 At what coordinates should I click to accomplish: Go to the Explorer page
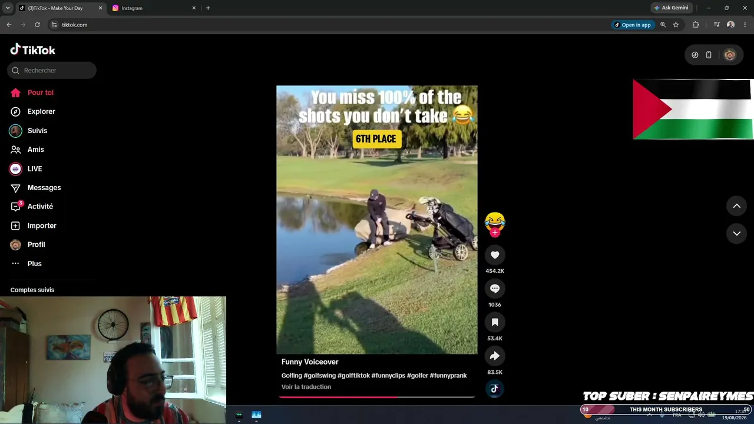click(x=33, y=111)
